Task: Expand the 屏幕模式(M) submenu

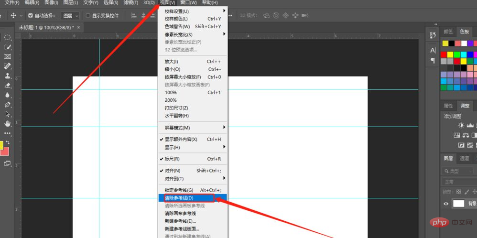Action: pyautogui.click(x=193, y=128)
